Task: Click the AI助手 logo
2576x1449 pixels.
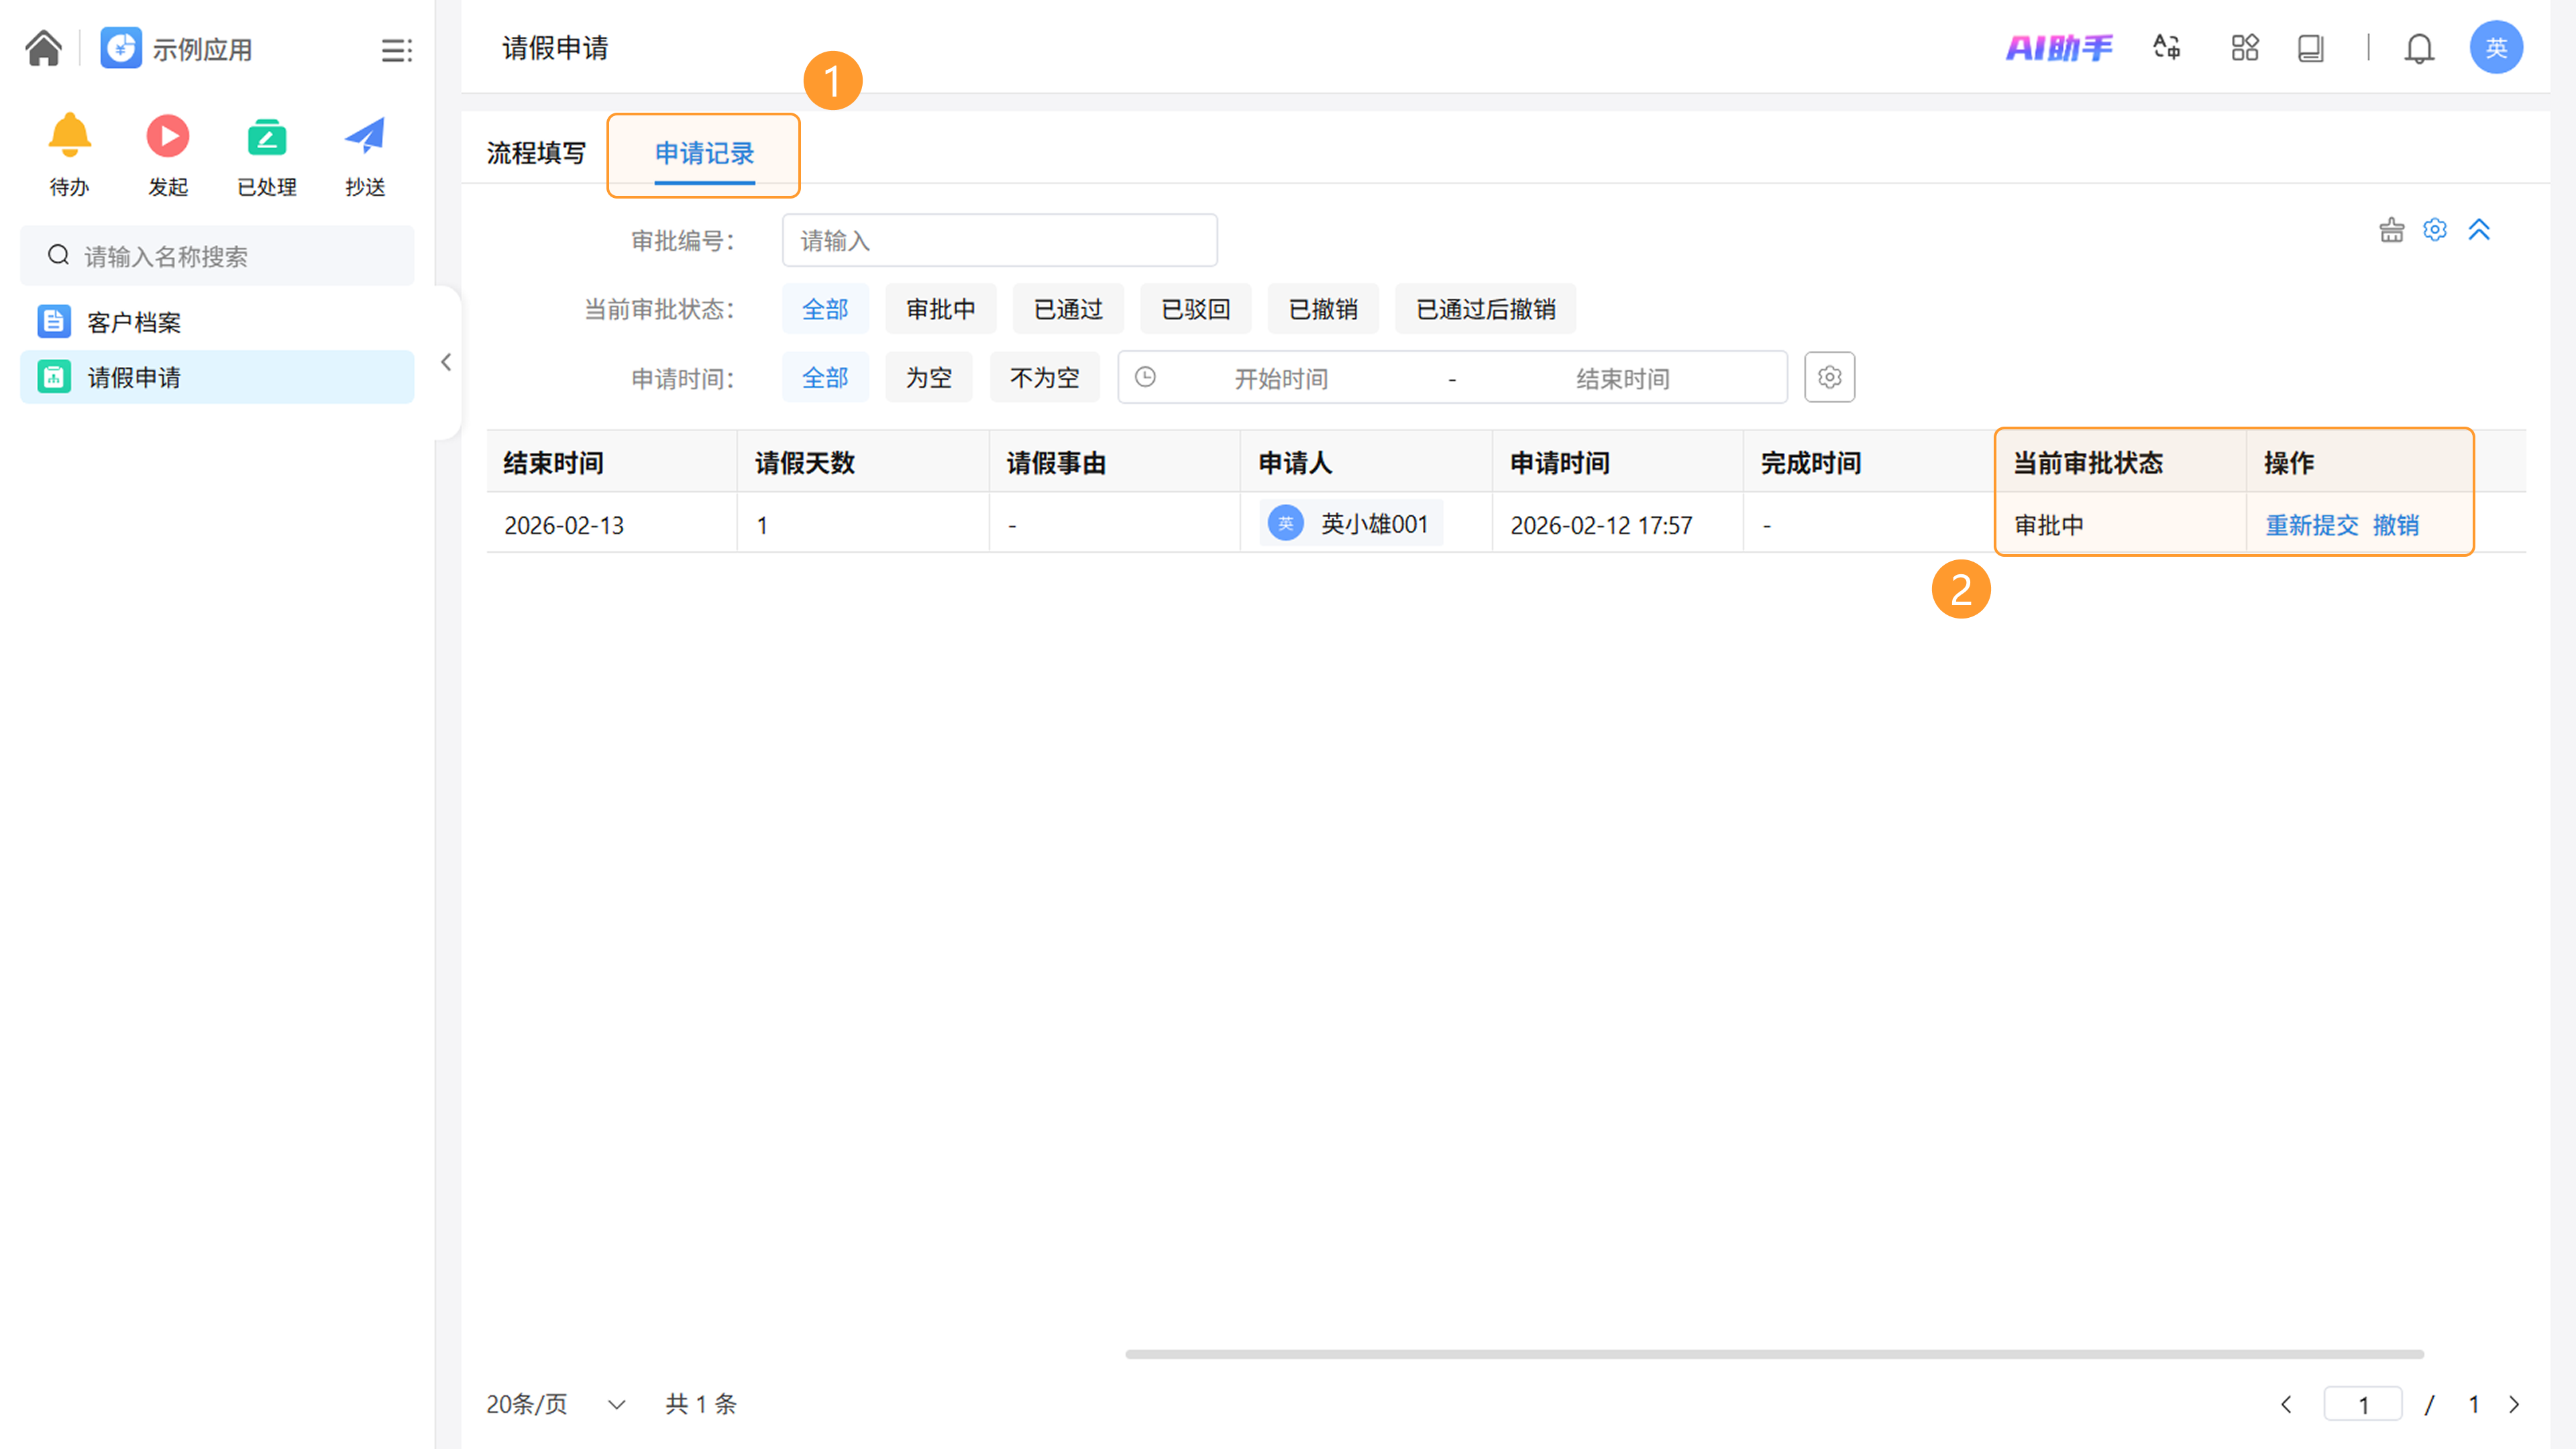Action: [2058, 48]
